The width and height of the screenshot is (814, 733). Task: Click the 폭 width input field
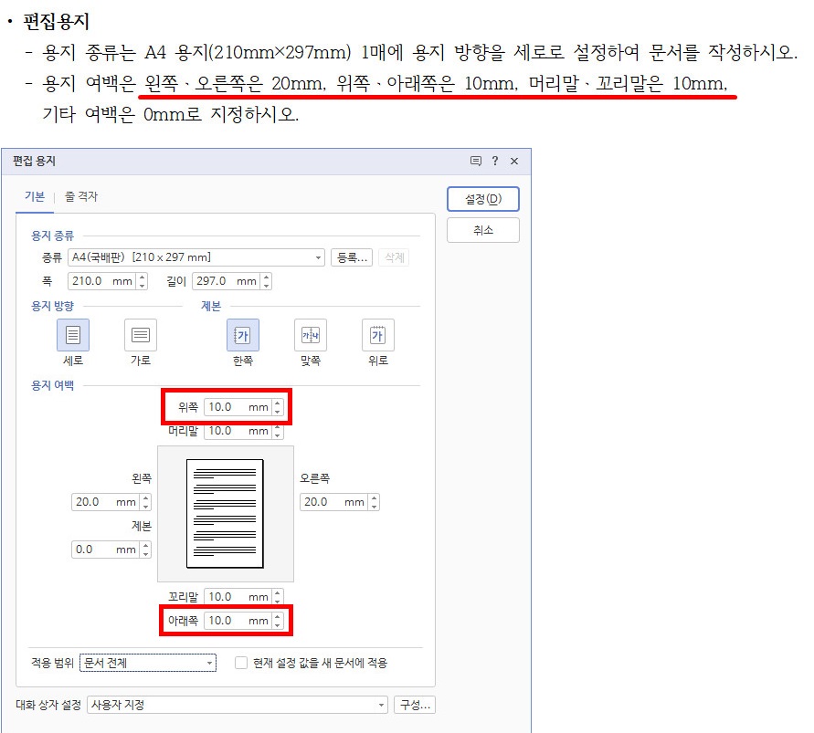(101, 281)
